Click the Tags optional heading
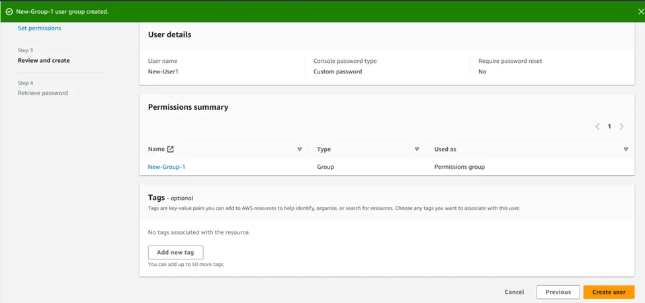The image size is (645, 303). [x=170, y=198]
